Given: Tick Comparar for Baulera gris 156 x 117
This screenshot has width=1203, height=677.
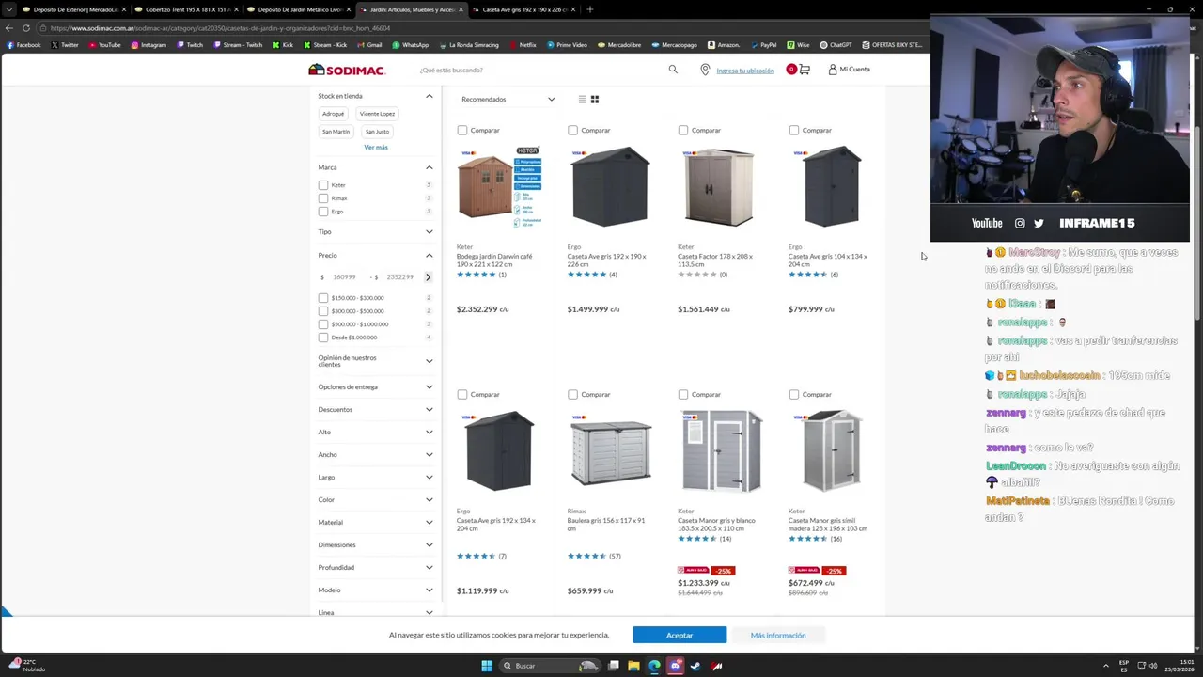Looking at the screenshot, I should click(x=572, y=395).
